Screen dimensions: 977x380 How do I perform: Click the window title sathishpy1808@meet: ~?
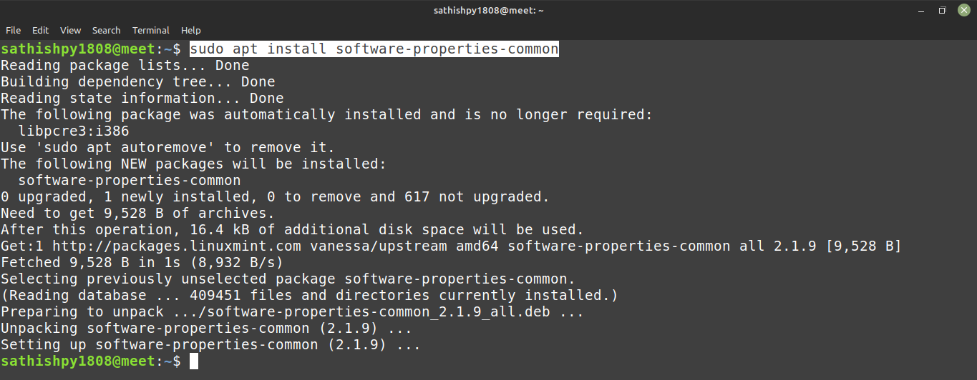[488, 10]
